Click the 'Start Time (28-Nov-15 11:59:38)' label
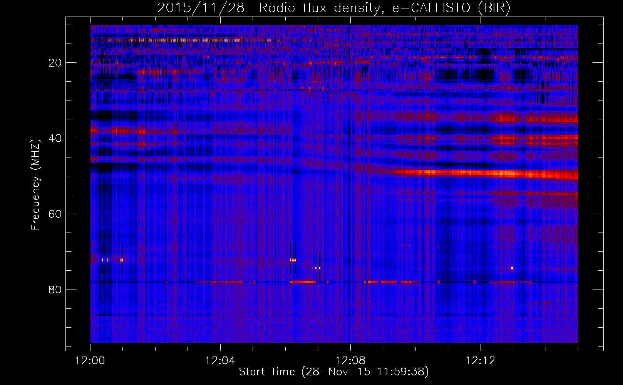The image size is (623, 385). coord(333,372)
